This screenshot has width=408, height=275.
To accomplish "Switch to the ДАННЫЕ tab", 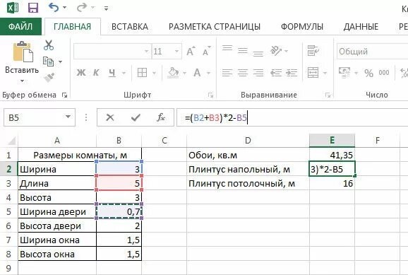I will coord(361,27).
